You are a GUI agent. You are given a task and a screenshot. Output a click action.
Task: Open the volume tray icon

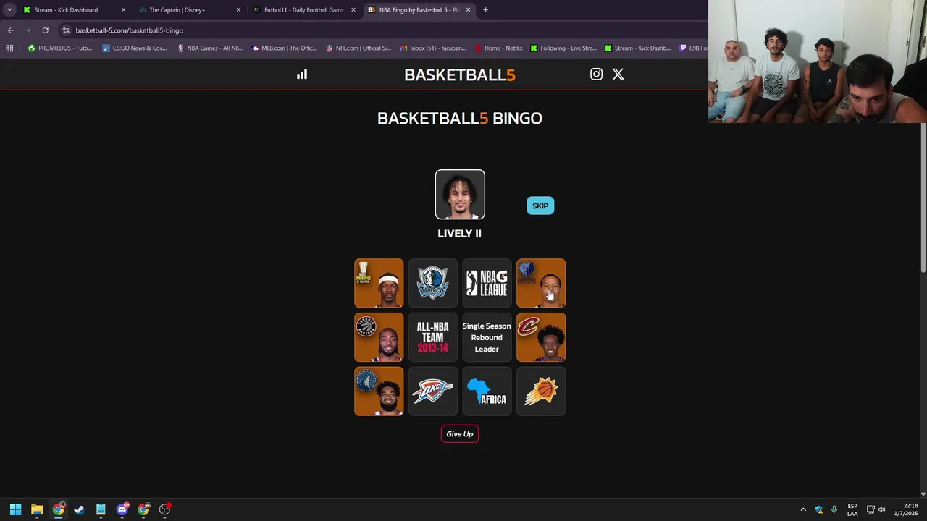882,509
